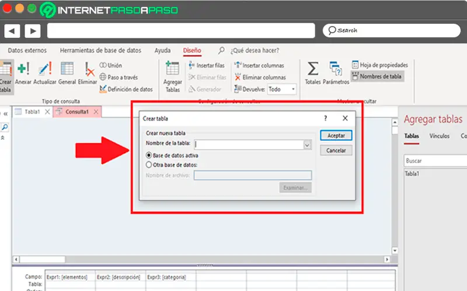Select Otra base de datos radio button
This screenshot has height=291, width=467.
click(149, 165)
